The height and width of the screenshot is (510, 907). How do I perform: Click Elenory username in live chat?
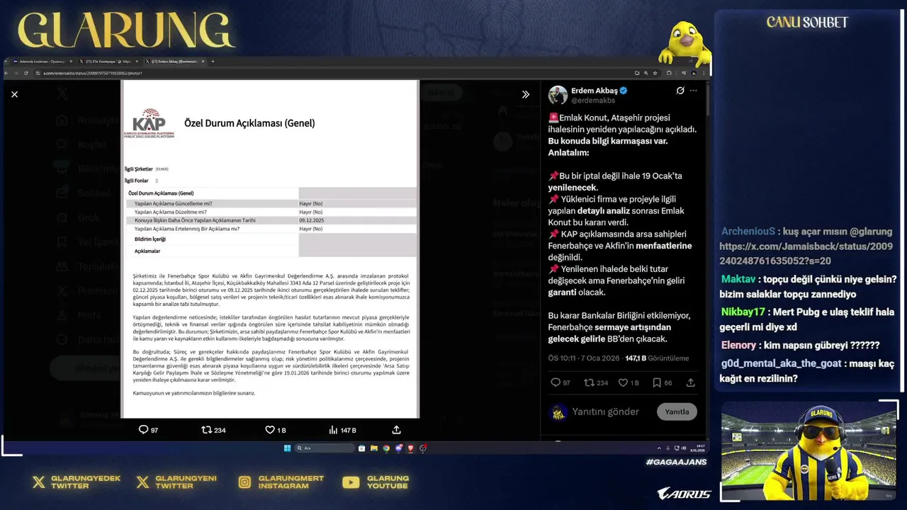point(738,345)
